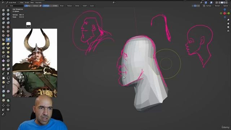This screenshot has width=231, height=130.
Task: Click the Viking reference image
Action: click(x=35, y=63)
